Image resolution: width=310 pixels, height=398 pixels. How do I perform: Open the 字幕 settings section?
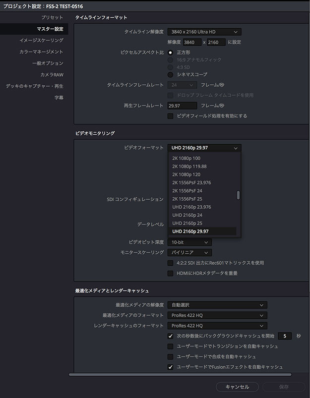pyautogui.click(x=59, y=98)
